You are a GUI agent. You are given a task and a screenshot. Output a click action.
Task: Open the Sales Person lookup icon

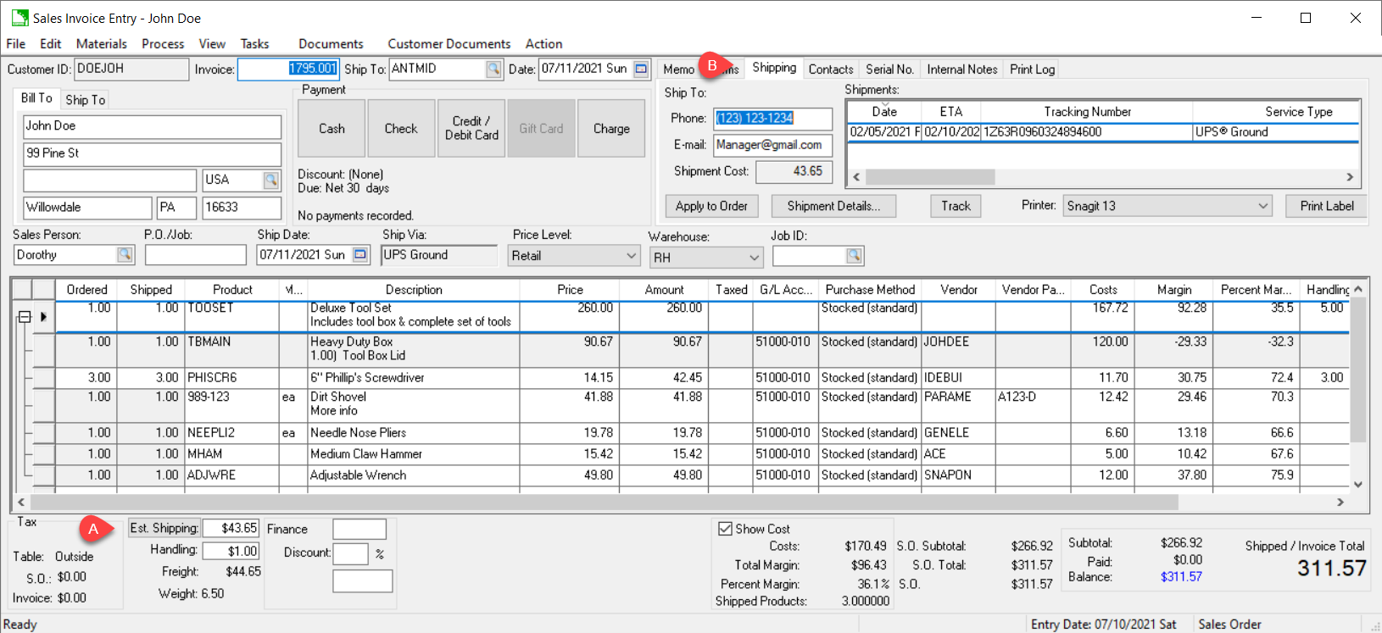(125, 255)
